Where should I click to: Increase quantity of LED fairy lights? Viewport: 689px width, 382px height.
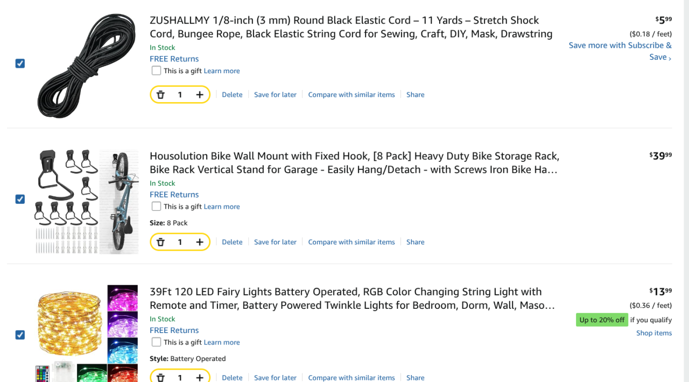[200, 377]
